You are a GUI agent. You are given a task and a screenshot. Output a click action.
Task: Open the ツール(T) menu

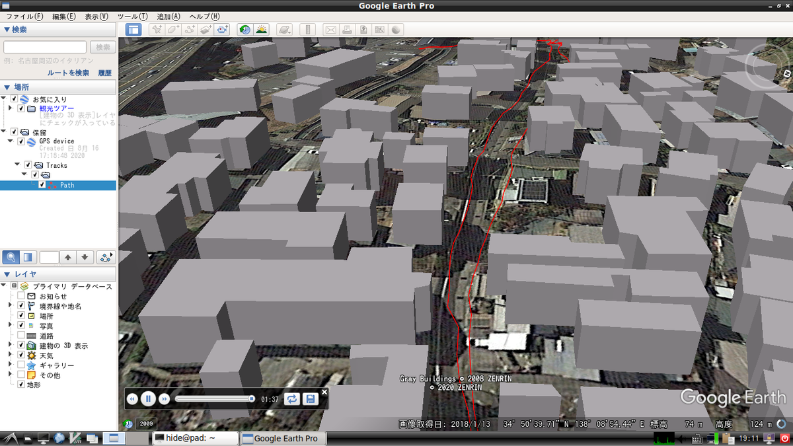[132, 17]
